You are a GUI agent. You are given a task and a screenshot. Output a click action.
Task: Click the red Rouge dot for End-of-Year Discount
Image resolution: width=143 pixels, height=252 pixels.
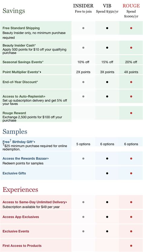(x=131, y=82)
